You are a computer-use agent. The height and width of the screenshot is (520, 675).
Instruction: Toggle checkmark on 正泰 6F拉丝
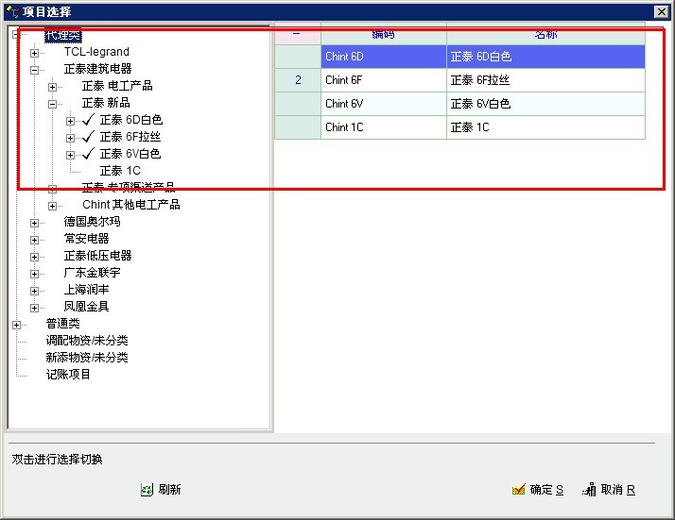tap(90, 137)
